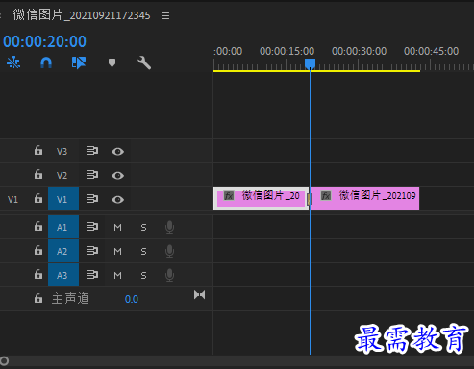Lock the V2 track
Image resolution: width=474 pixels, height=369 pixels.
[38, 174]
